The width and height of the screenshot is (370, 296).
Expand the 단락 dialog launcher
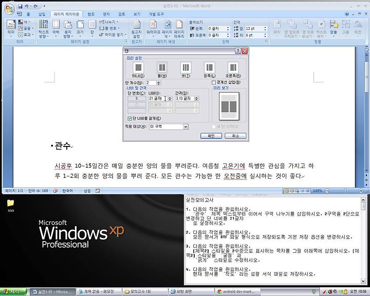tap(266, 42)
